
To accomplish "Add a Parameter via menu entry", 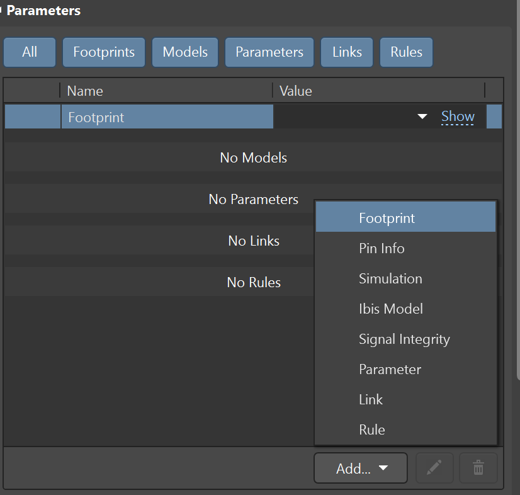I will coord(390,370).
